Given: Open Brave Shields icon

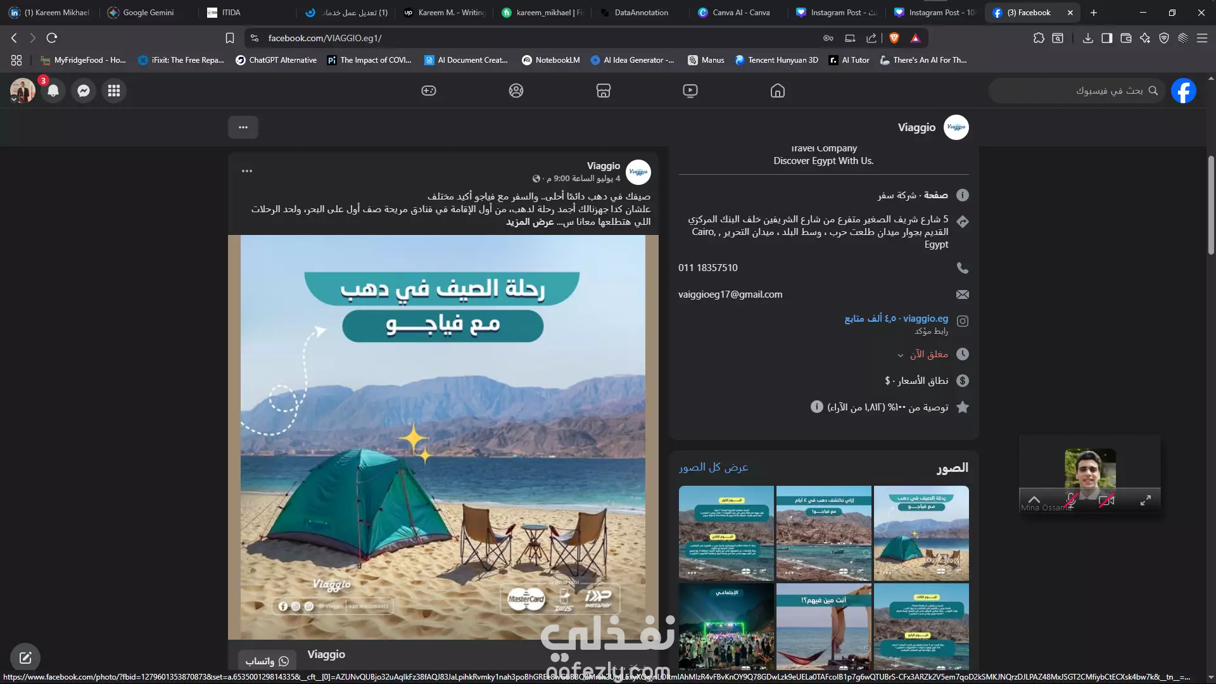Looking at the screenshot, I should click(894, 38).
